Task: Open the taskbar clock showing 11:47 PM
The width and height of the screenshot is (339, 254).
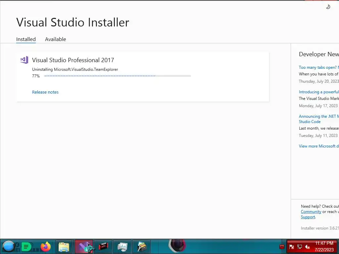Action: click(x=324, y=246)
